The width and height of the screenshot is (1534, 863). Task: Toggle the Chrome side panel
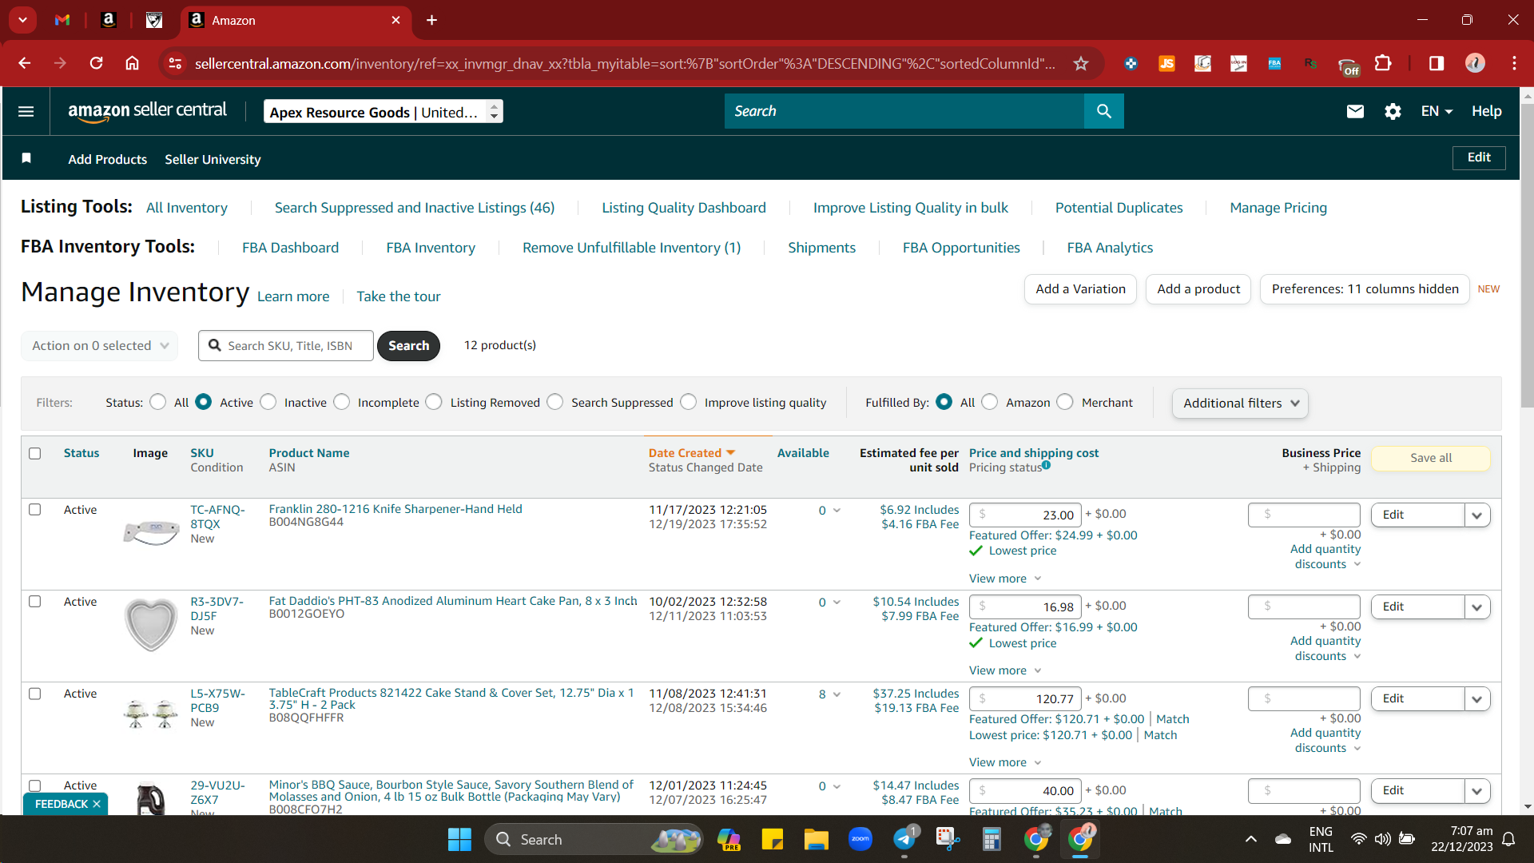(1437, 63)
